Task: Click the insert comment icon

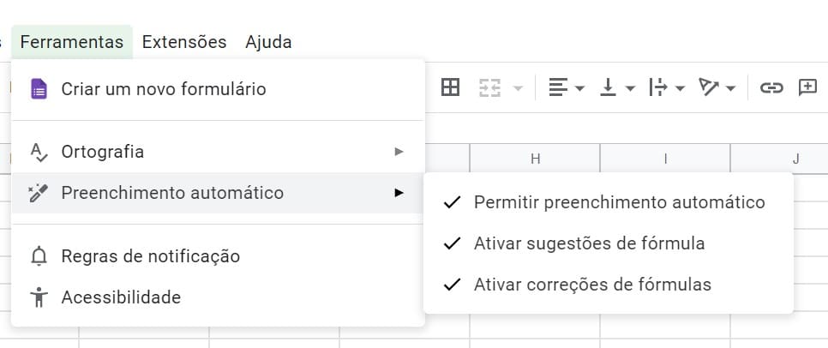Action: click(807, 87)
